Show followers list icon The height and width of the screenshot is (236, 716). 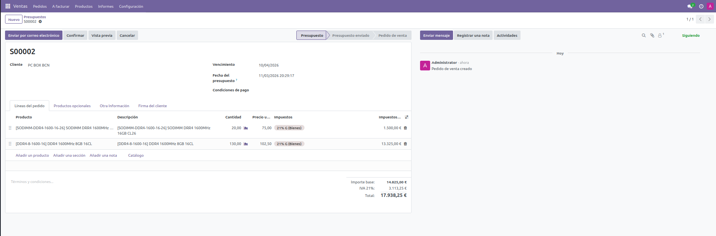[660, 36]
